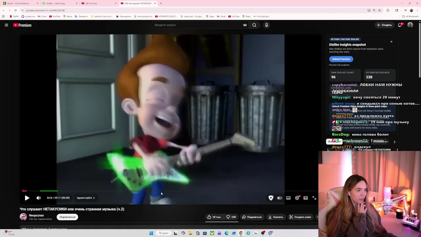Open the Перевести bookmark
The height and width of the screenshot is (237, 421).
coord(81,16)
